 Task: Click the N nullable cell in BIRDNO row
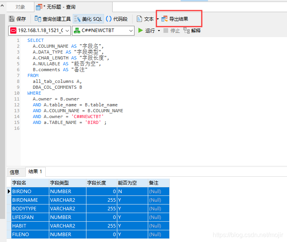132,191
